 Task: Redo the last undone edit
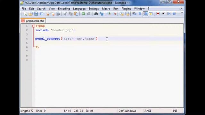(x=89, y=14)
